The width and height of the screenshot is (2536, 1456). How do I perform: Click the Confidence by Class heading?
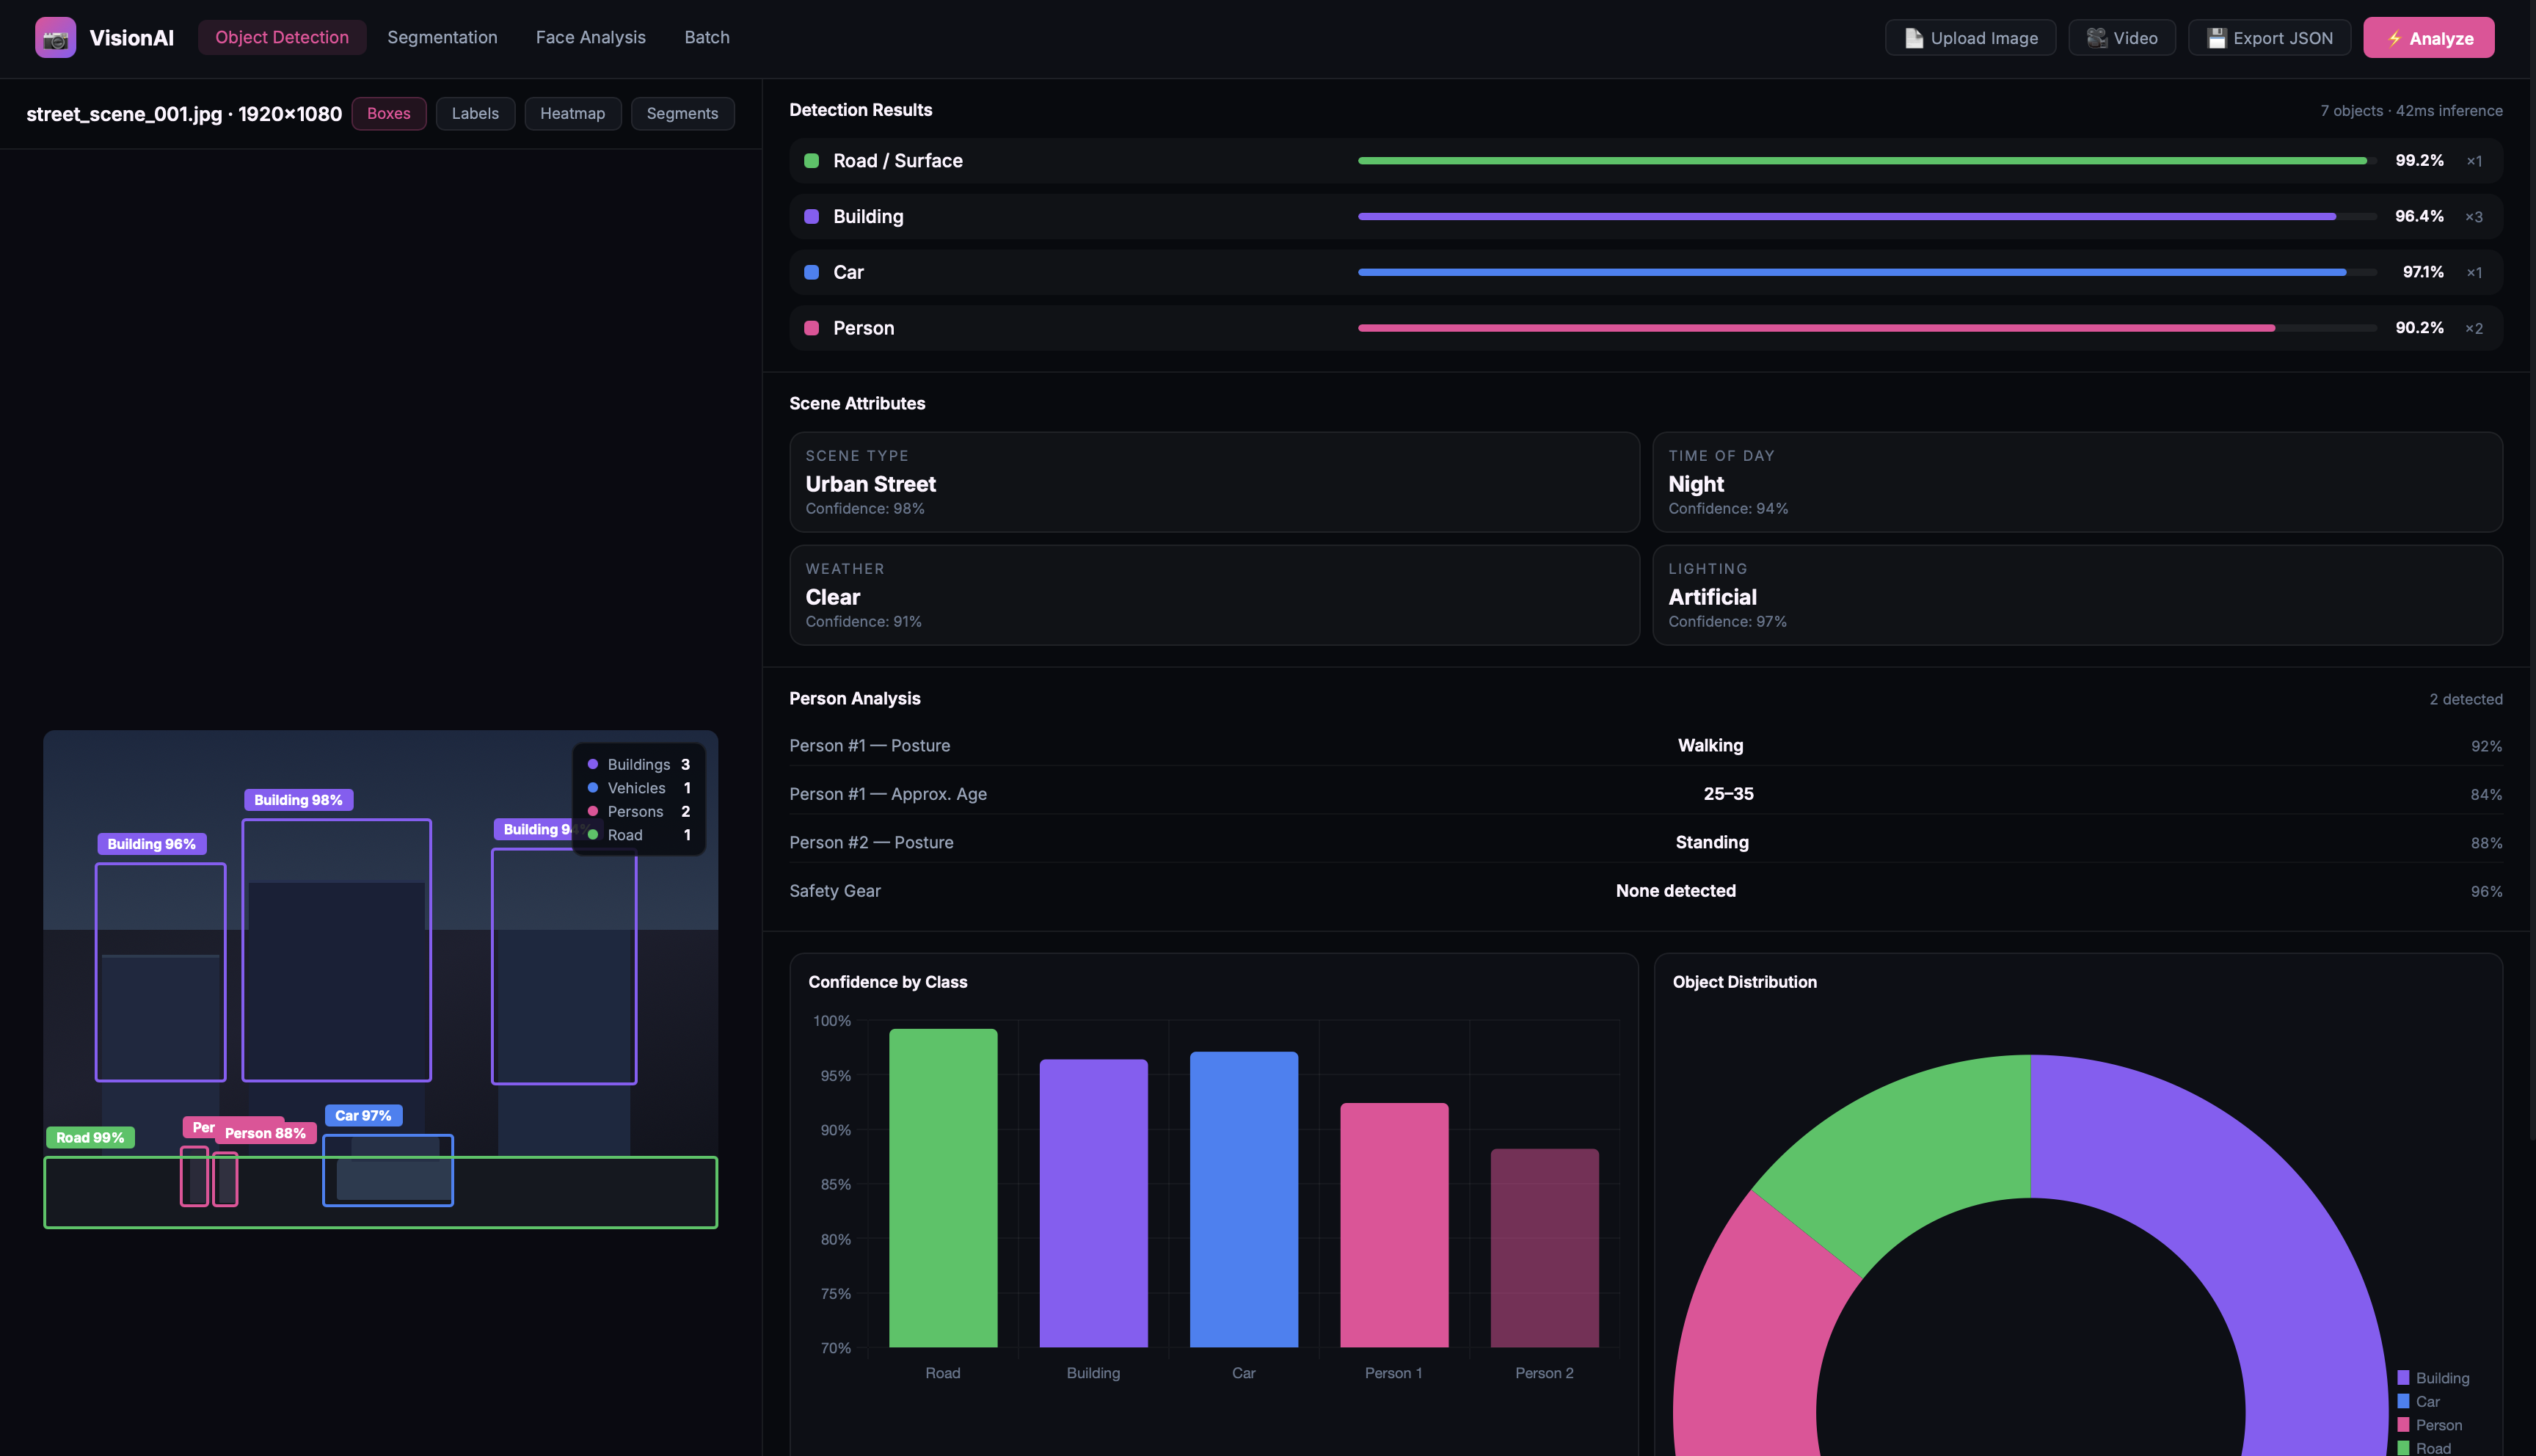pos(888,982)
